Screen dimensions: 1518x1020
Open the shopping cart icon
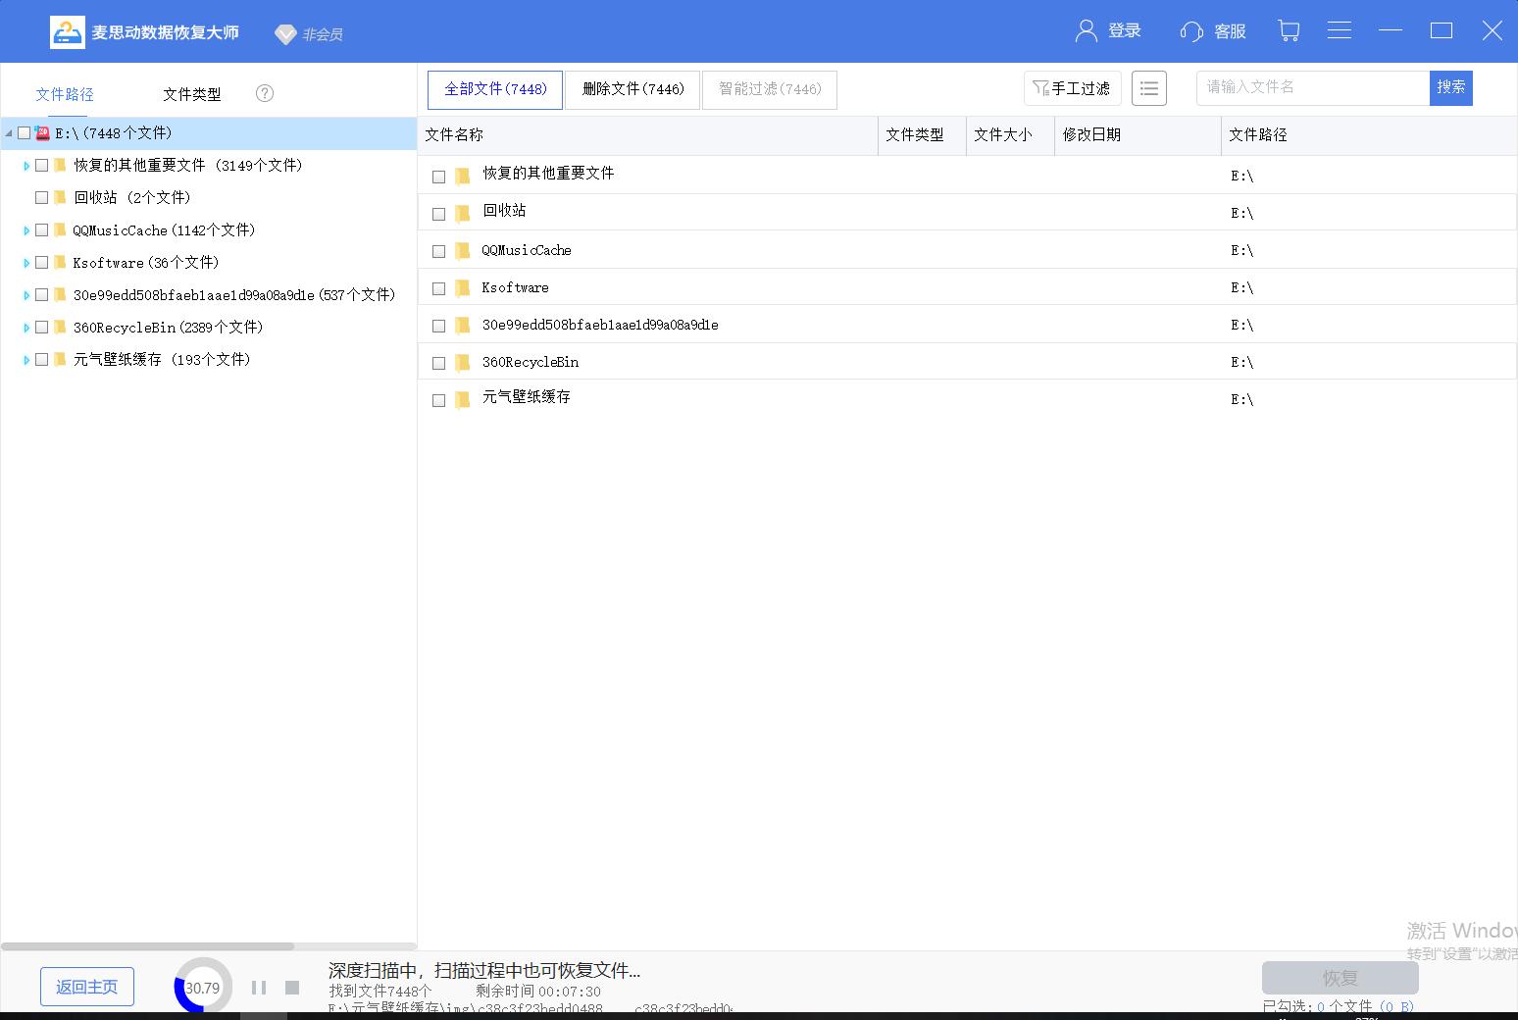coord(1289,30)
